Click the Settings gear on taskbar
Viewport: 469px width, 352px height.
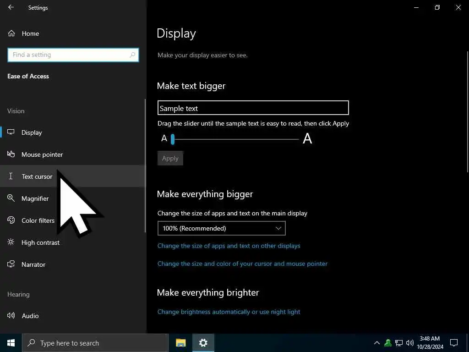(203, 343)
